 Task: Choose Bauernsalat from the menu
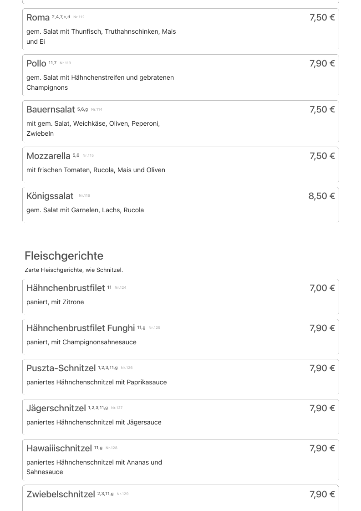(51, 110)
